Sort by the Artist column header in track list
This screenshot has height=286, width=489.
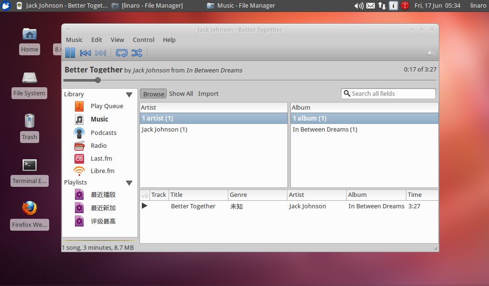tap(317, 195)
